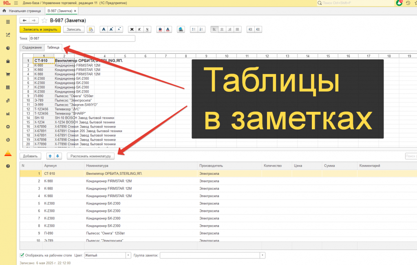Move selected row down with blue arrow
This screenshot has height=265, width=417.
(58, 156)
